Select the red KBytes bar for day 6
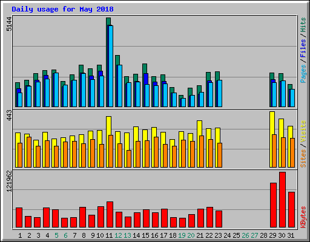Viewport: 310px width, 242px height. pos(64,223)
